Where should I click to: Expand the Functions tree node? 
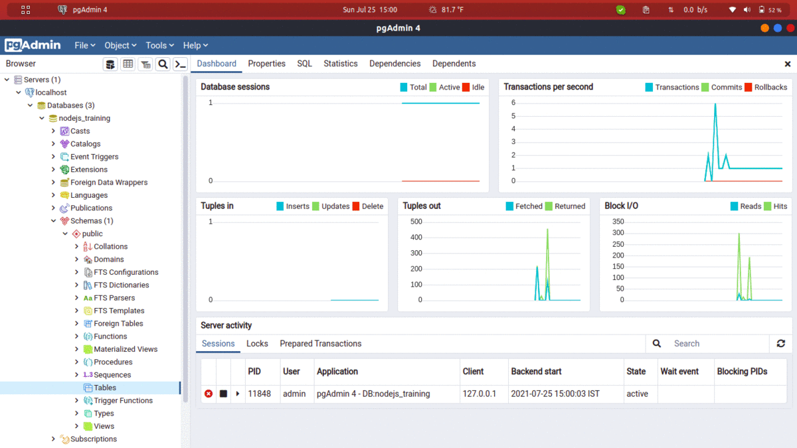click(x=77, y=336)
